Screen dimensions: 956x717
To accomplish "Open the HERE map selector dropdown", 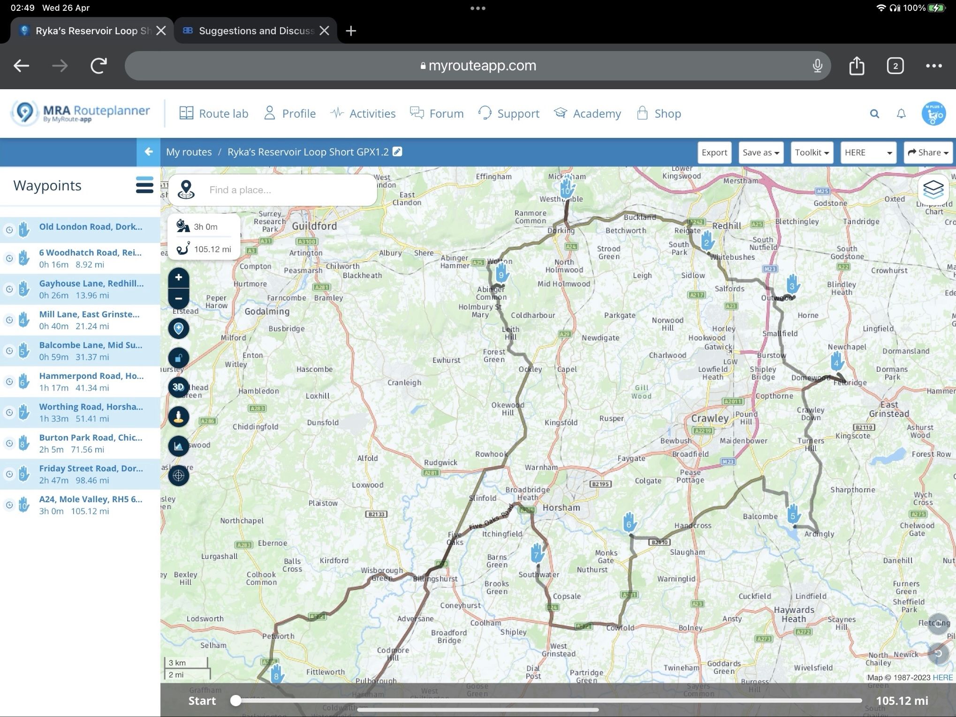I will coord(868,152).
